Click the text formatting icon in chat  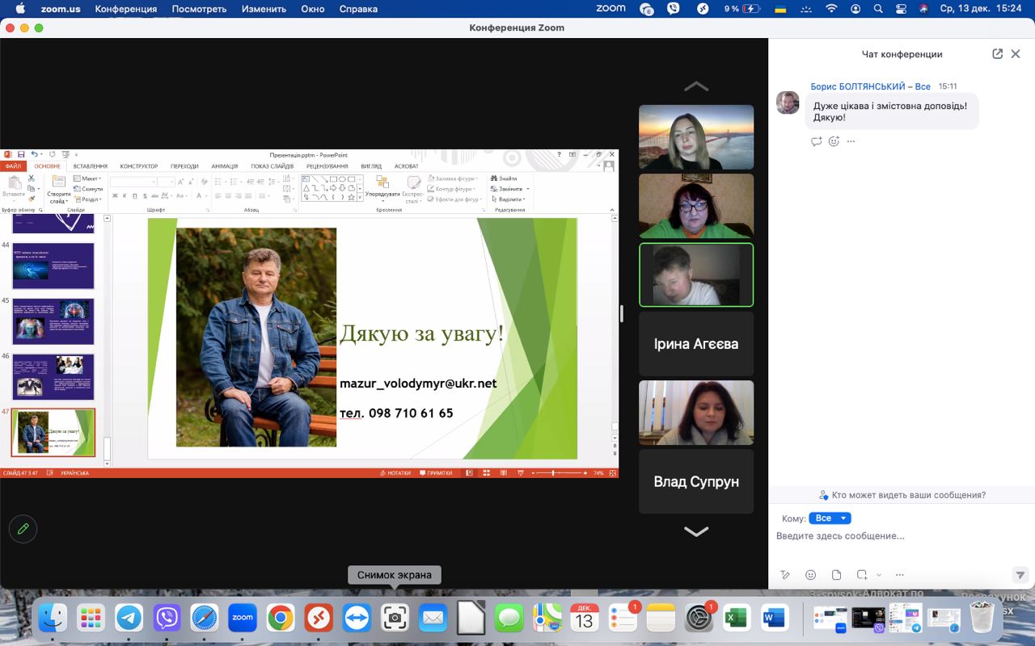click(x=784, y=575)
